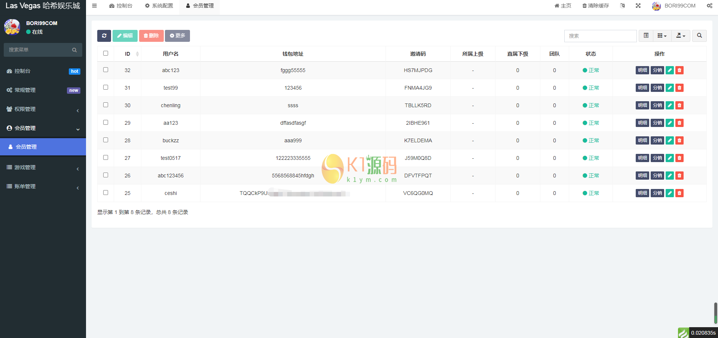
Task: Click the language/translate icon near 清除缓存
Action: (622, 6)
